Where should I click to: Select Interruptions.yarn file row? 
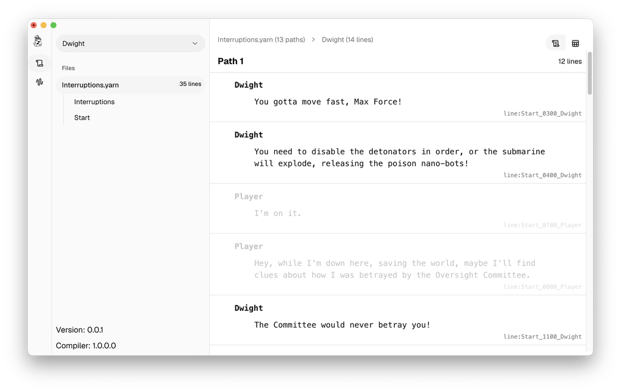point(130,85)
